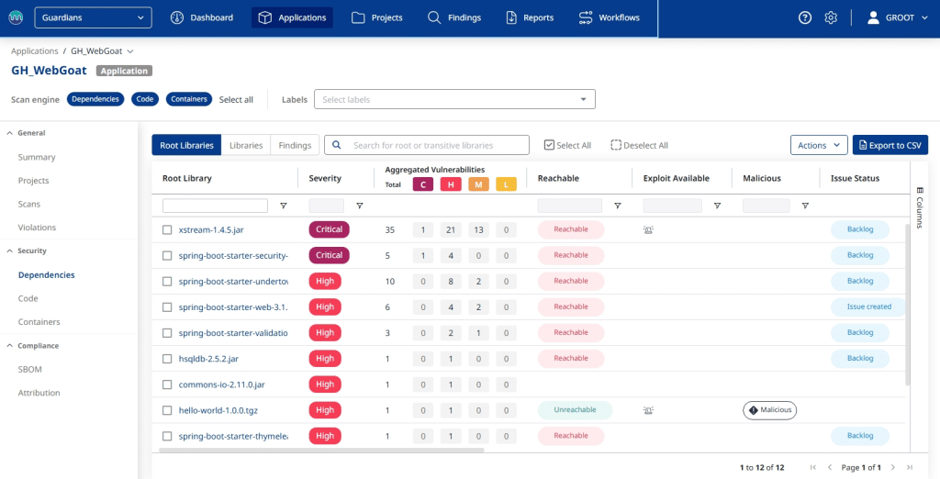Click the library search input field
Viewport: 940px width, 479px height.
tap(437, 145)
